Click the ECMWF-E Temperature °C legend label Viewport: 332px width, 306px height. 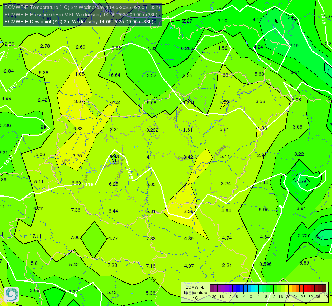click(195, 293)
